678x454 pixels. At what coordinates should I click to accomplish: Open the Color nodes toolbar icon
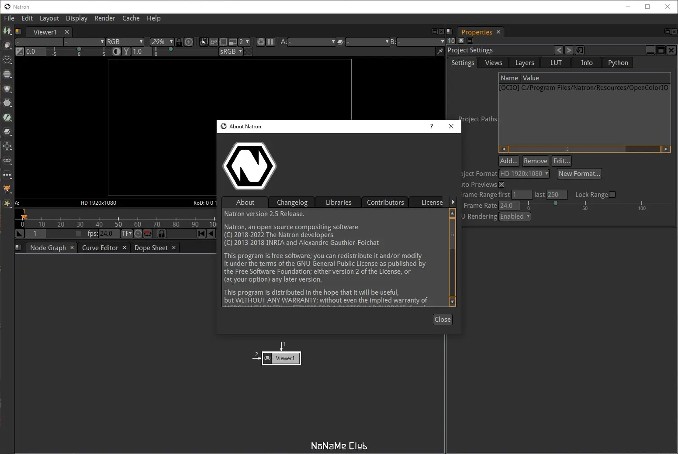click(7, 89)
